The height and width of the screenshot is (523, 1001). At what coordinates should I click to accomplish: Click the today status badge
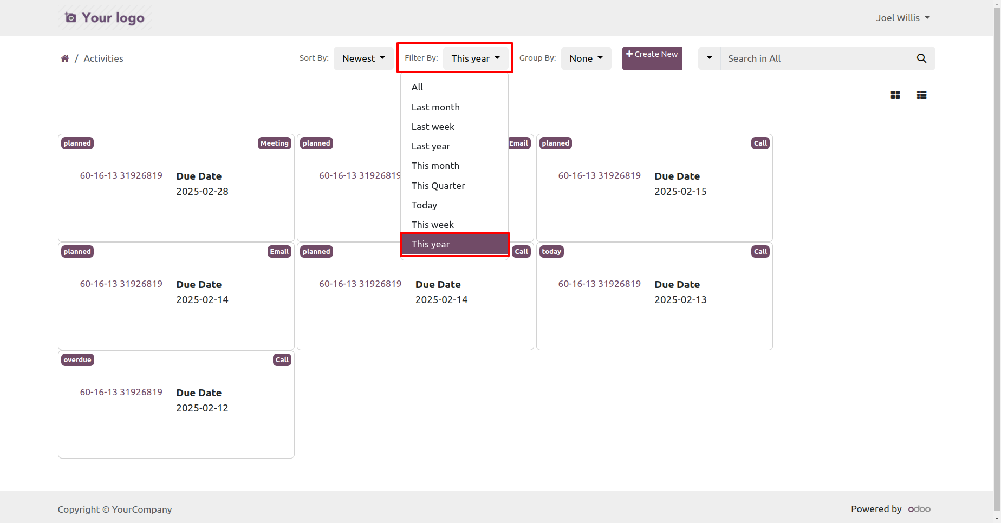point(551,252)
